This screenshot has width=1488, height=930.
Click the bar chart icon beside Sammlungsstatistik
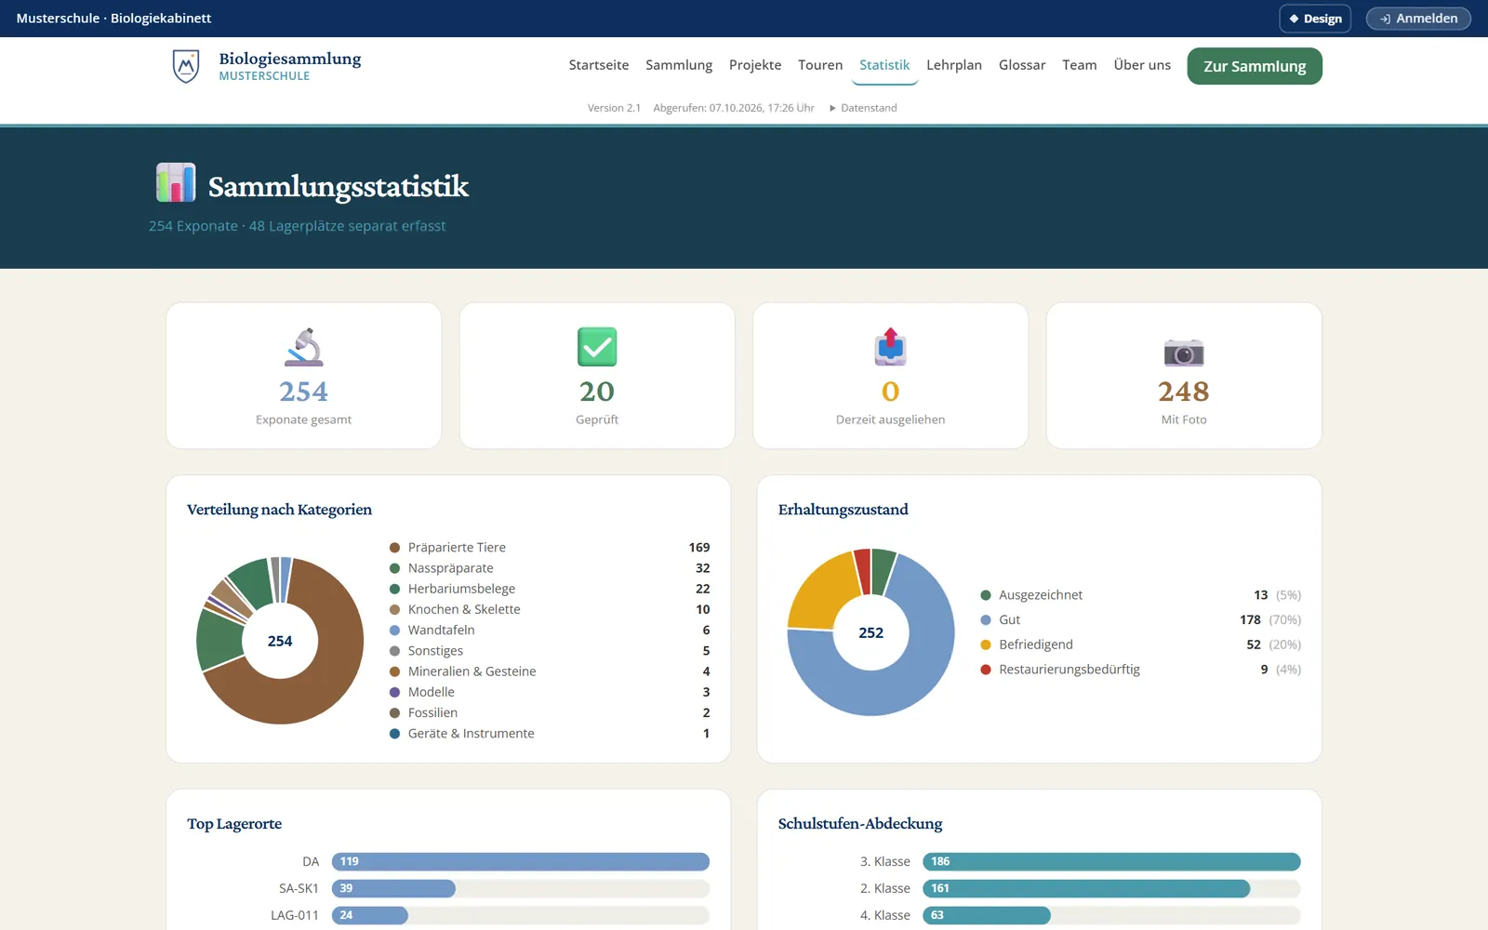point(176,183)
